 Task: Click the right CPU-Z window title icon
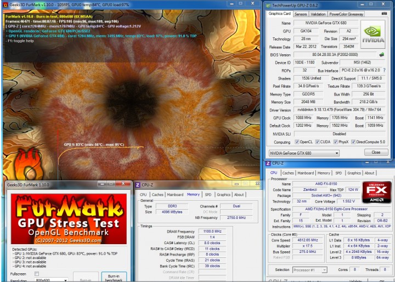(268, 163)
